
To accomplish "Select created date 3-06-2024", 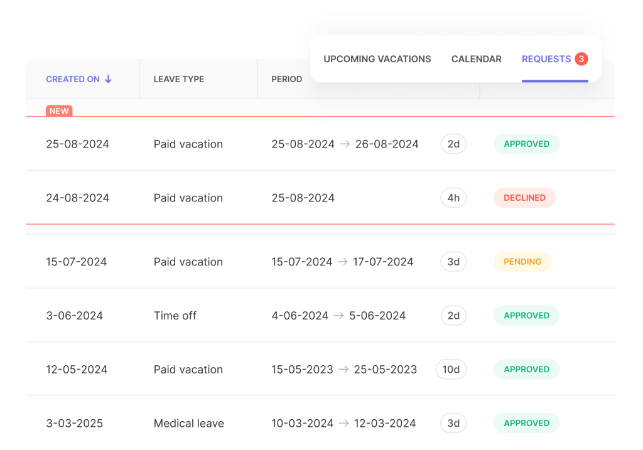I will point(74,316).
